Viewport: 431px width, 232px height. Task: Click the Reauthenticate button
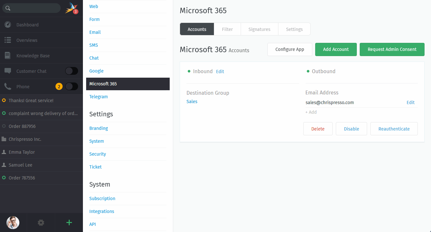pyautogui.click(x=394, y=129)
